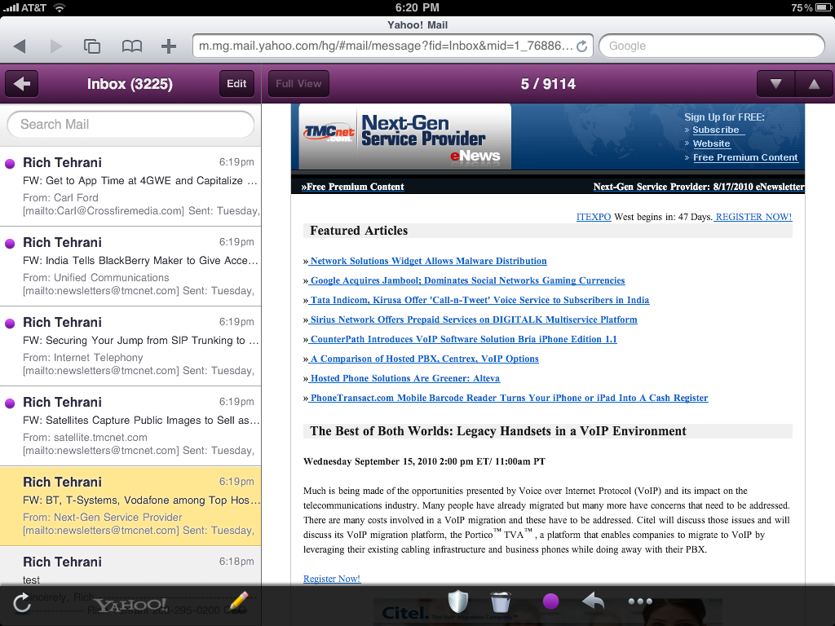
Task: Reload page using address bar refresh icon
Action: (x=581, y=46)
